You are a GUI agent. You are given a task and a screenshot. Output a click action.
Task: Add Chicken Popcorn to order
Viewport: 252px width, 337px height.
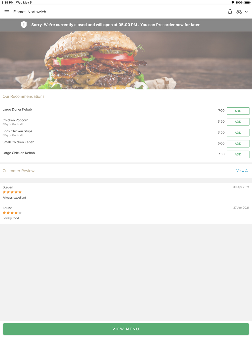tap(238, 122)
